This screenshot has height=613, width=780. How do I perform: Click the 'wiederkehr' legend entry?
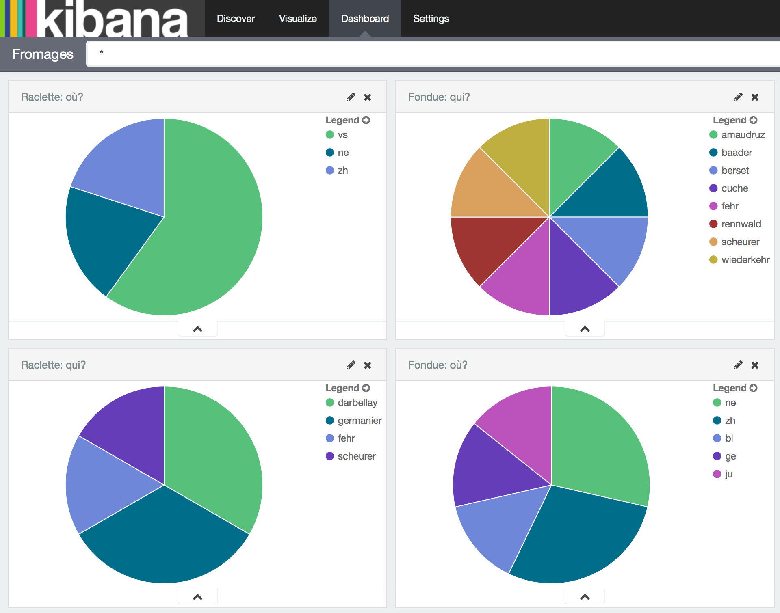point(745,260)
